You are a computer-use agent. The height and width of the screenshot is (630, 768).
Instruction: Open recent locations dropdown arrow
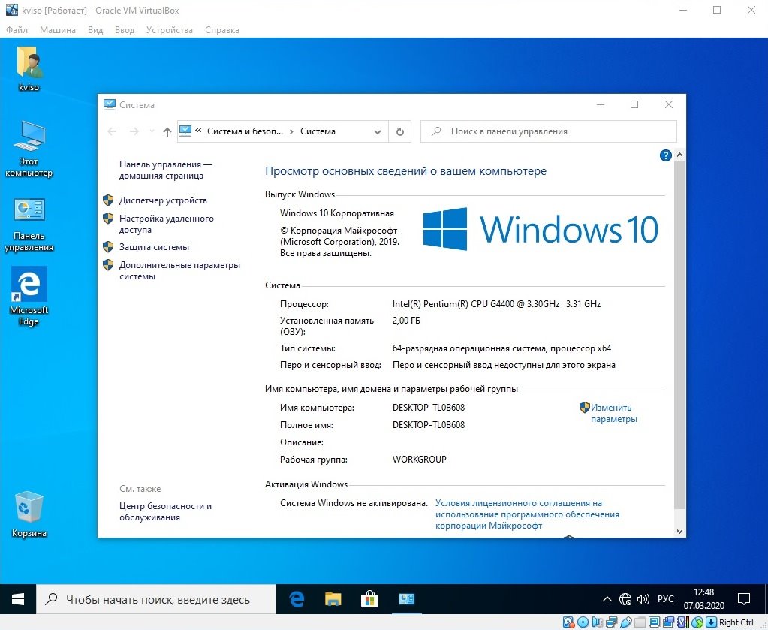point(152,131)
